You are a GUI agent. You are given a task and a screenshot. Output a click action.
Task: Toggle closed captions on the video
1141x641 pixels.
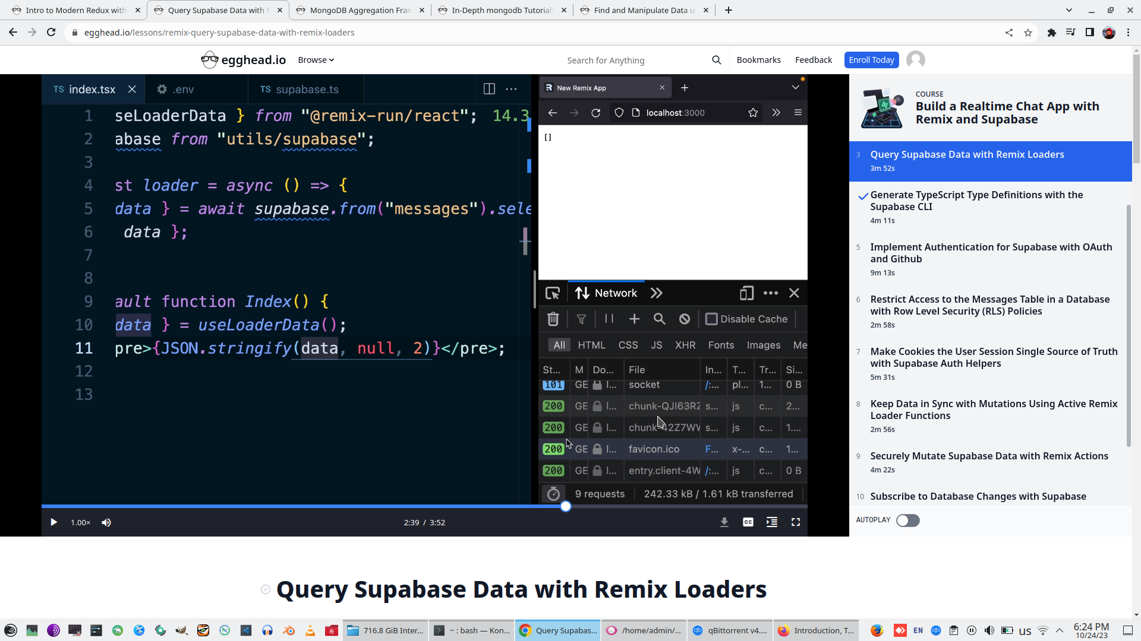click(x=748, y=522)
